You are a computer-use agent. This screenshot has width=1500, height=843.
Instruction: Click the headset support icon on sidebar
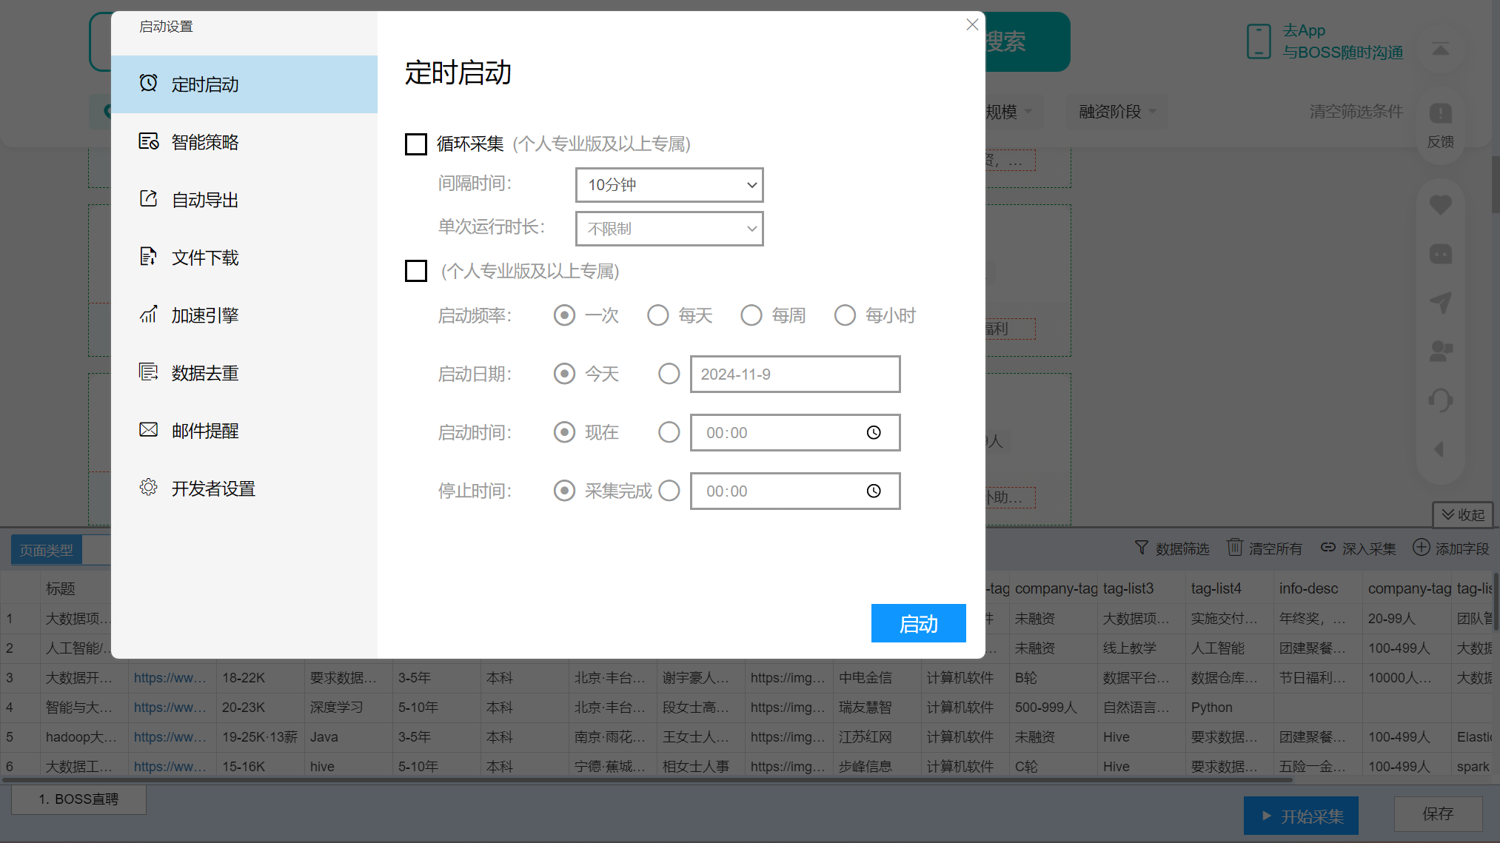(x=1440, y=400)
